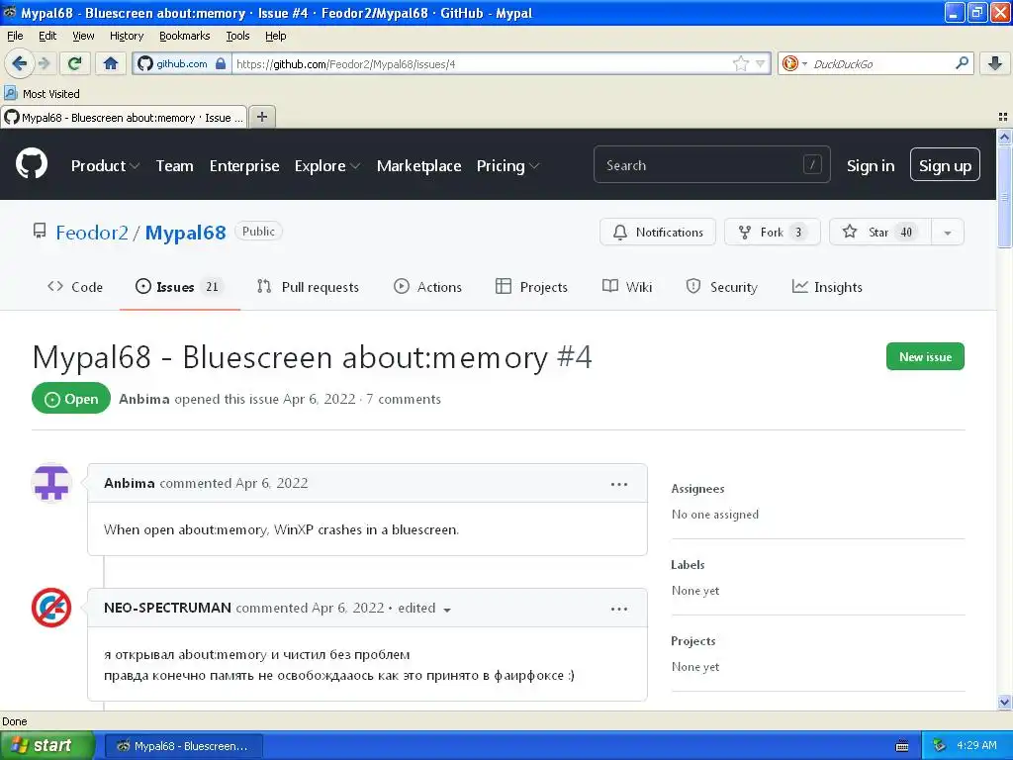Click the network tray icon near clock
The image size is (1013, 760).
(940, 745)
